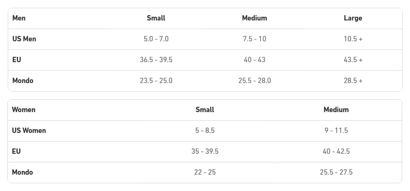Select the 25.5 - 27.5 cell
Image resolution: width=410 pixels, height=191 pixels.
pos(336,172)
